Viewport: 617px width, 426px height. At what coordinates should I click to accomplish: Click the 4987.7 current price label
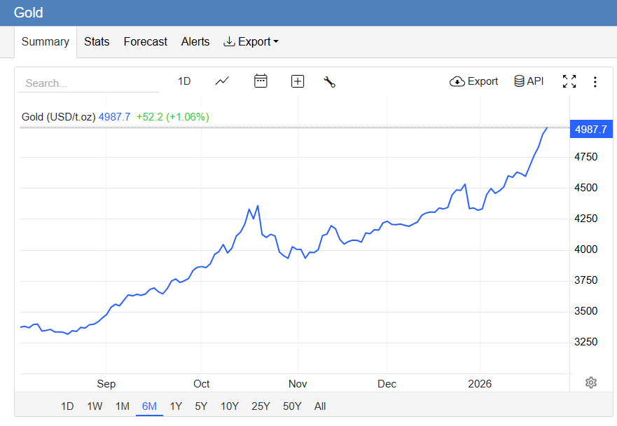tap(590, 129)
